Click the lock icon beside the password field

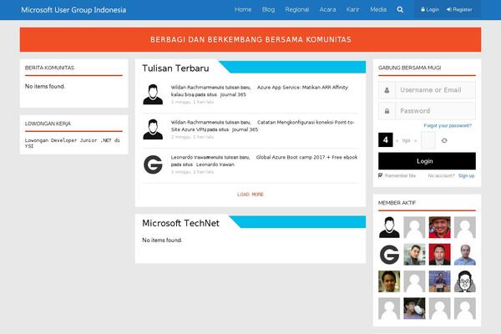coord(387,111)
